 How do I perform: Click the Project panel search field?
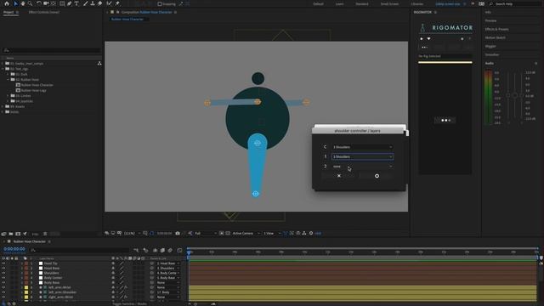click(51, 50)
